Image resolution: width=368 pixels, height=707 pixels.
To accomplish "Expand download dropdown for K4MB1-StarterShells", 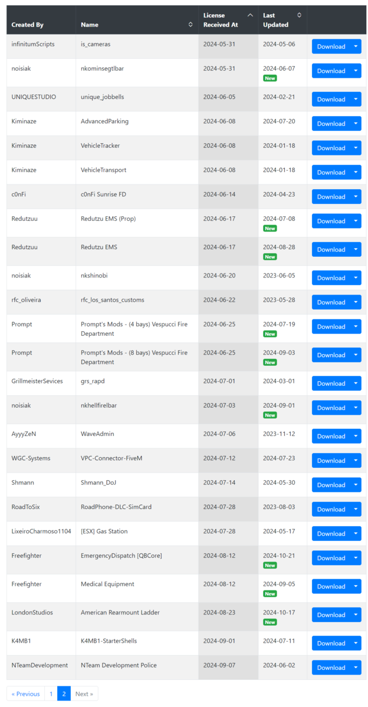I will (x=356, y=643).
